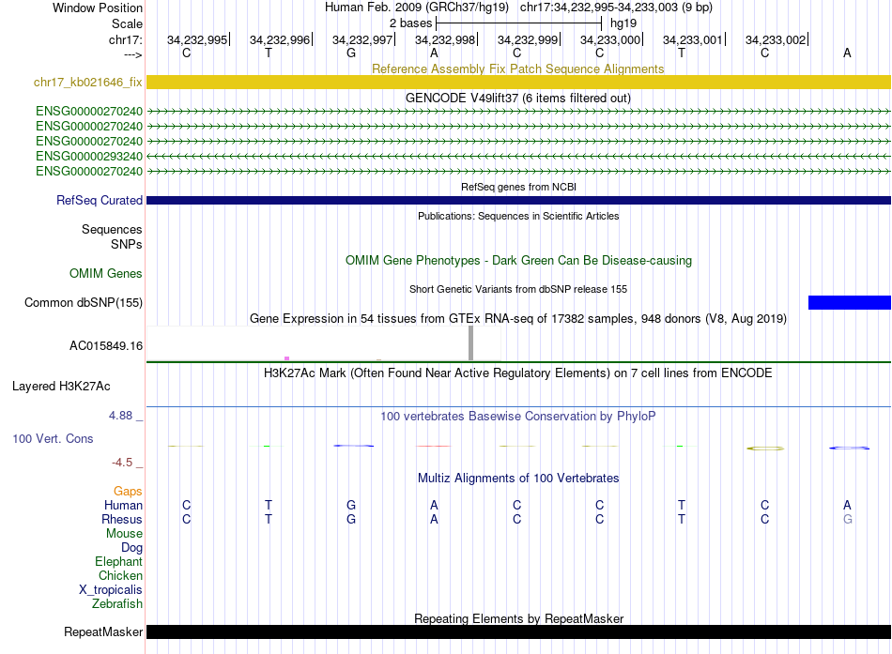Image resolution: width=892 pixels, height=654 pixels.
Task: Click the black RepeatMasker bar
Action: [x=518, y=631]
